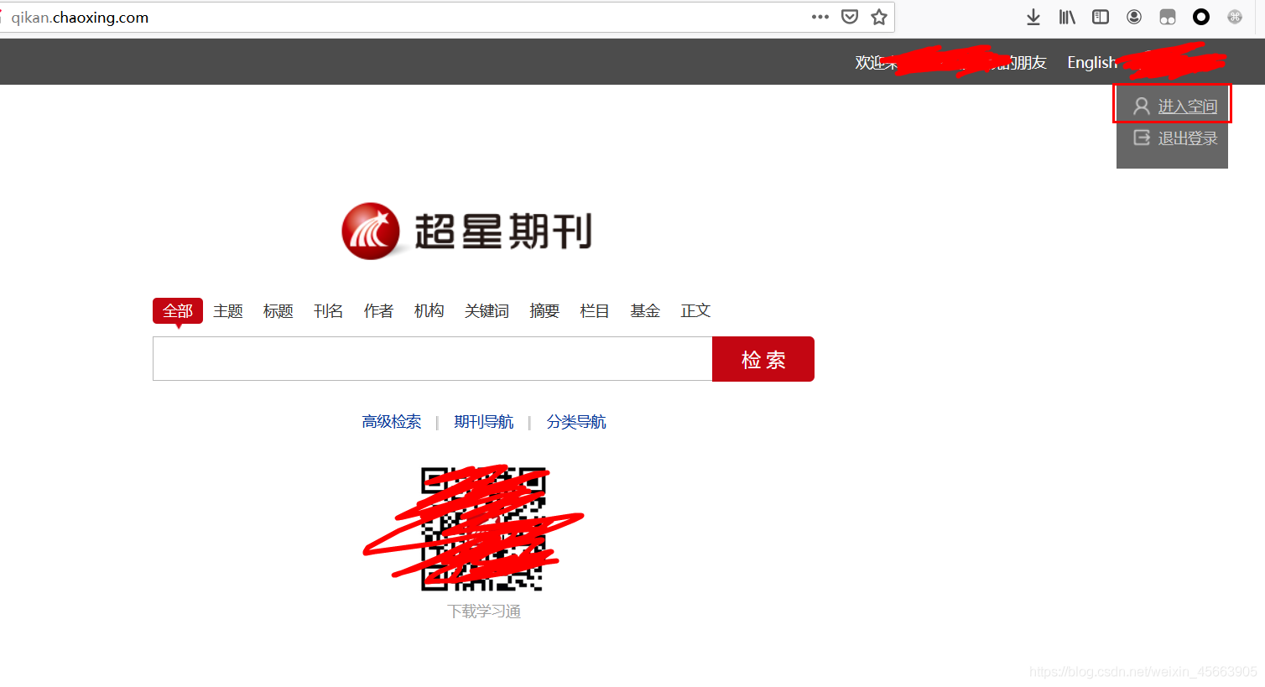Switch to the 摘要 search tab
1265x687 pixels.
click(x=545, y=311)
